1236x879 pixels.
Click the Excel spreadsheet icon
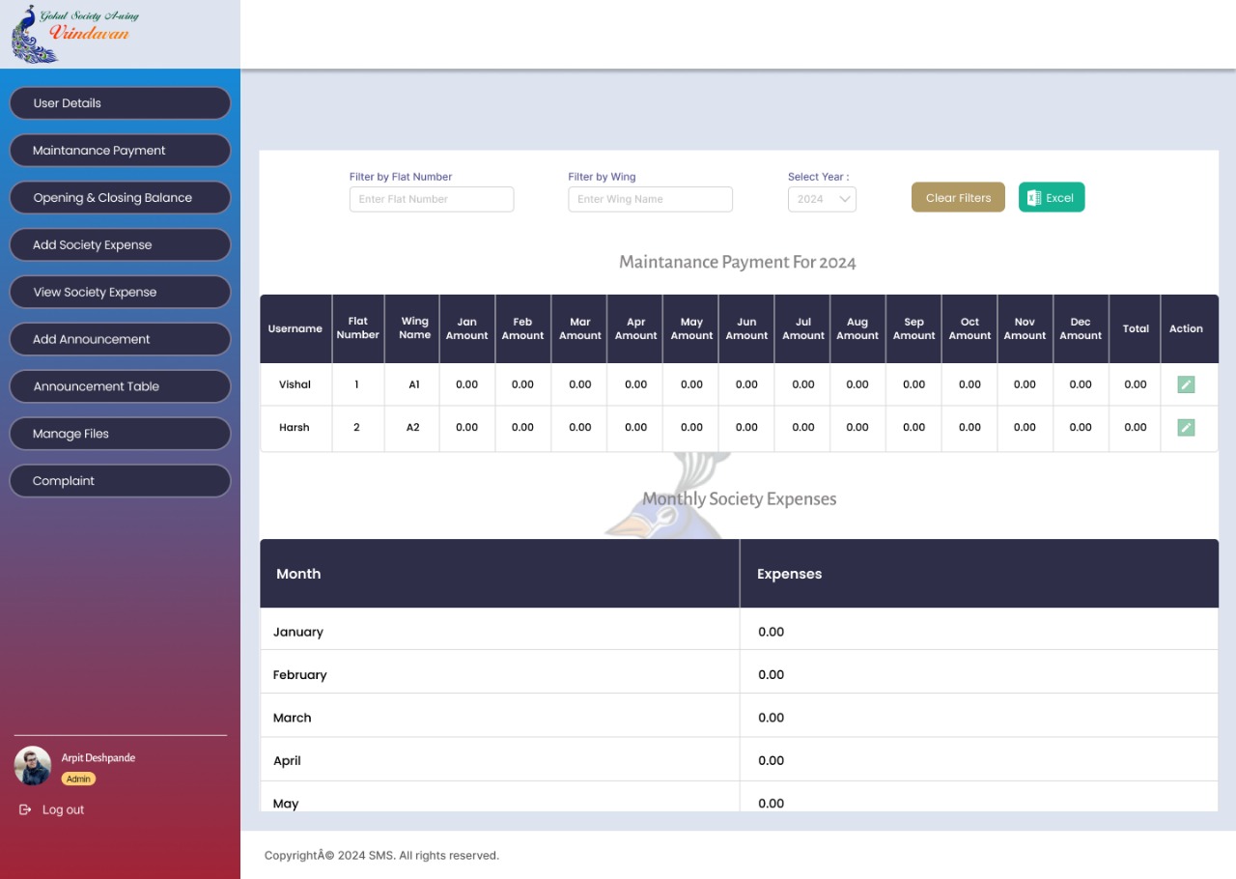[1033, 198]
